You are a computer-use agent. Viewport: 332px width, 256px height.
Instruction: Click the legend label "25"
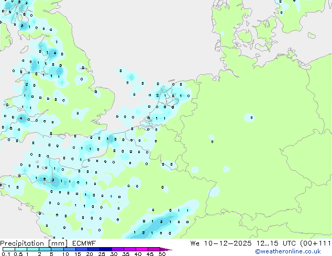tap(102, 254)
